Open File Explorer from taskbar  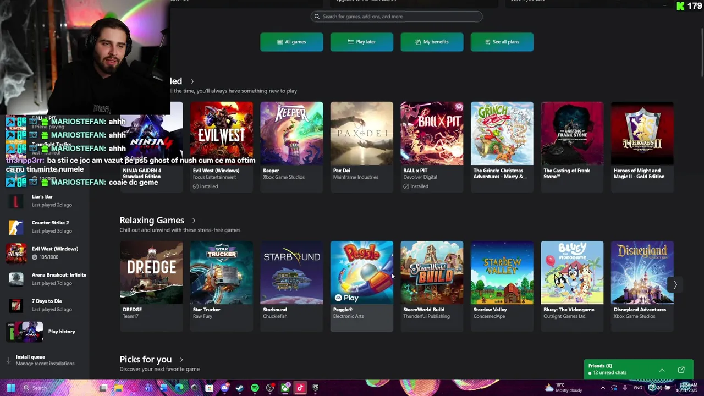tap(118, 388)
